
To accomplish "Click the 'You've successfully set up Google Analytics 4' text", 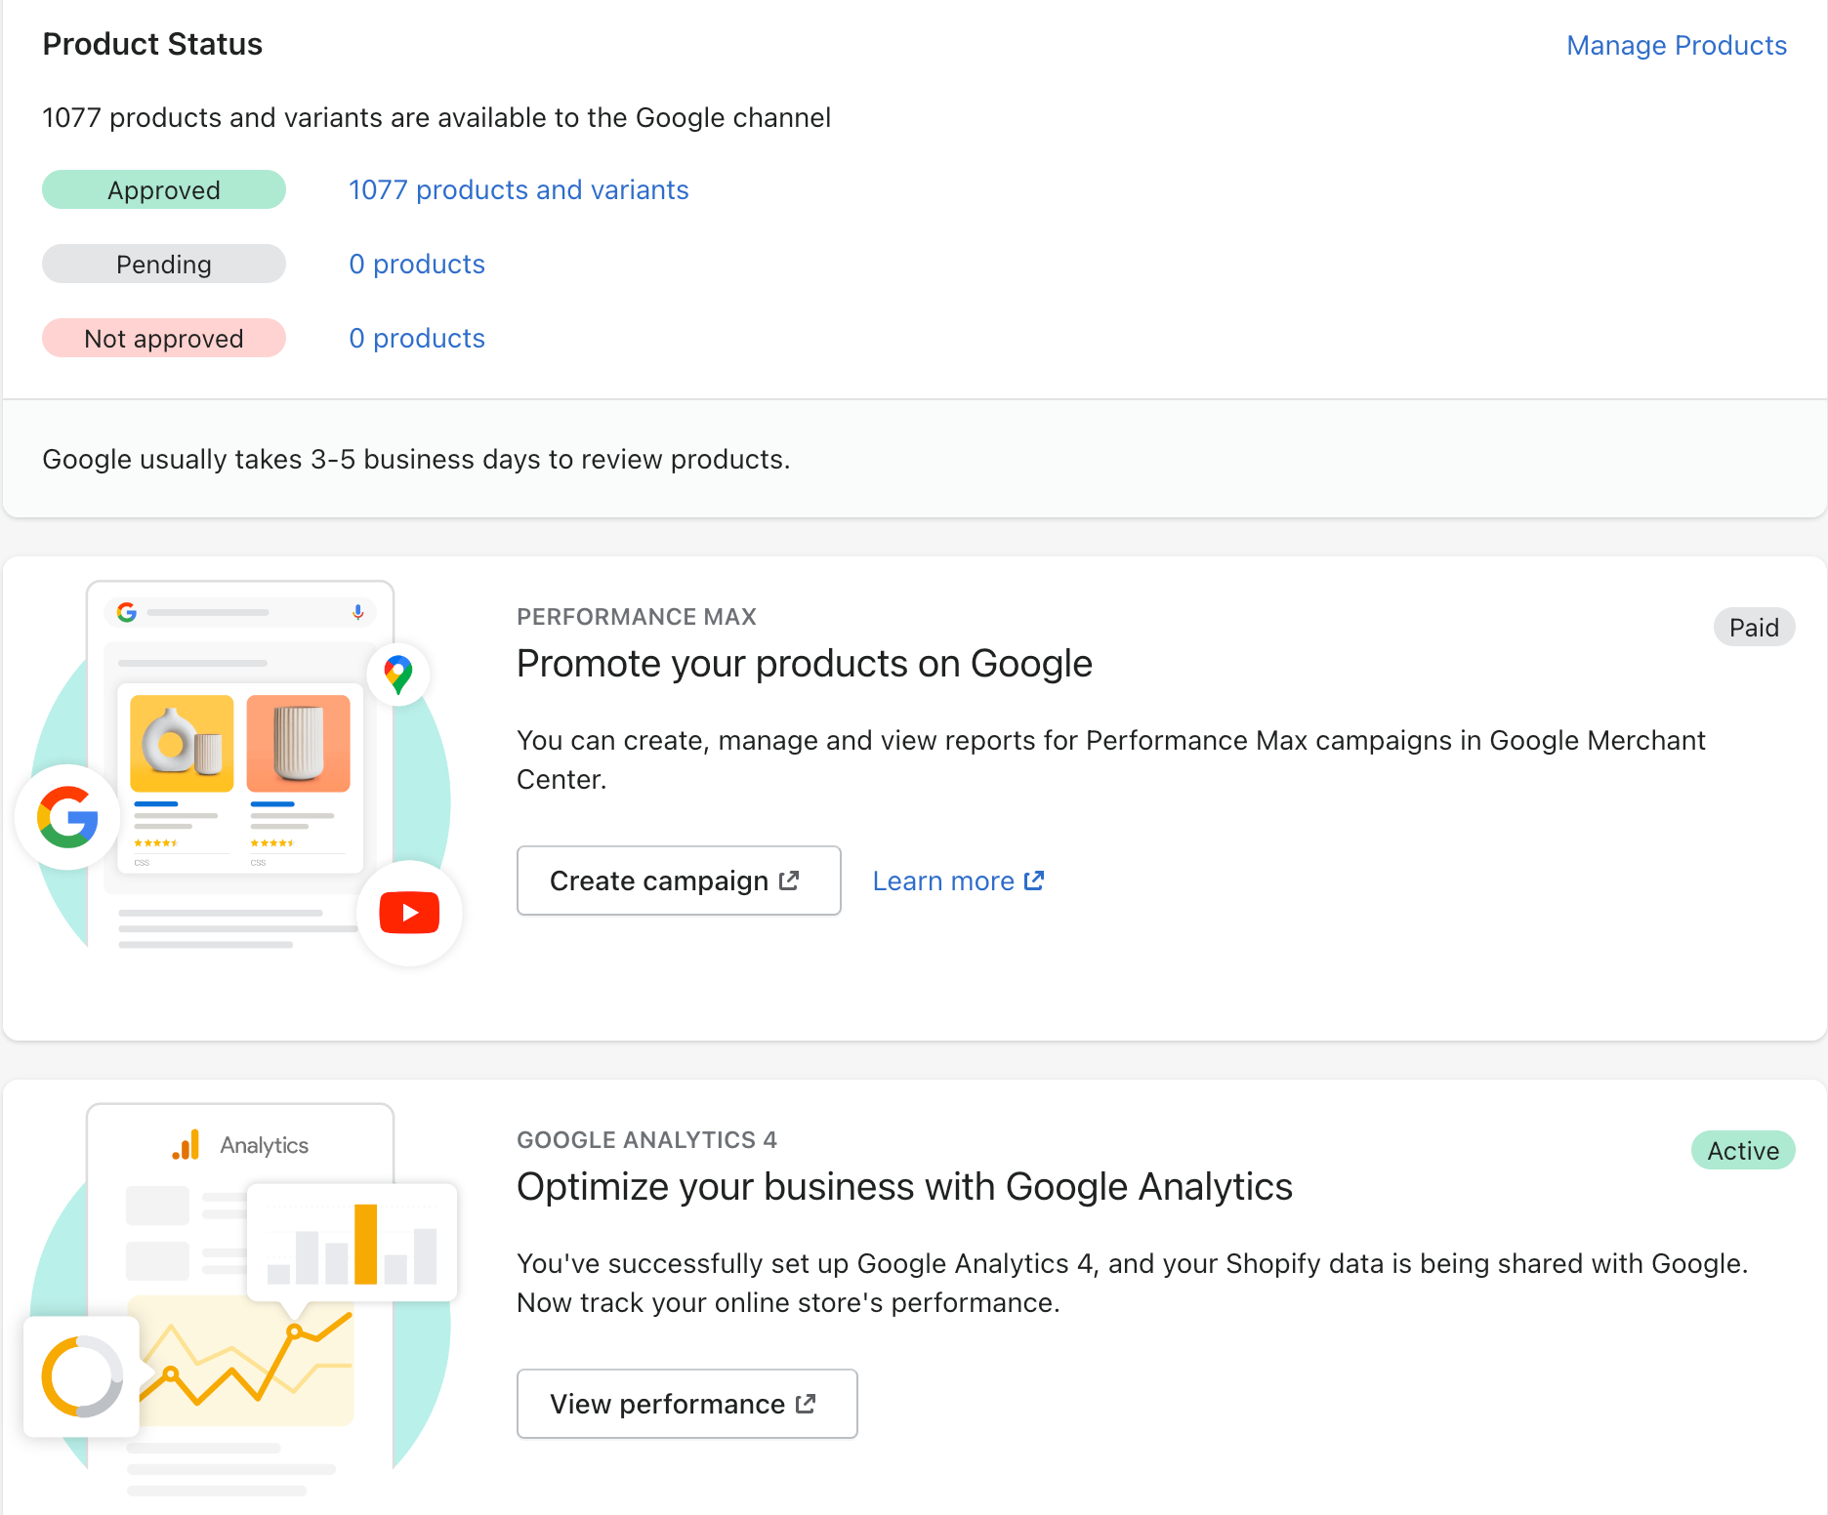I will [1133, 1283].
